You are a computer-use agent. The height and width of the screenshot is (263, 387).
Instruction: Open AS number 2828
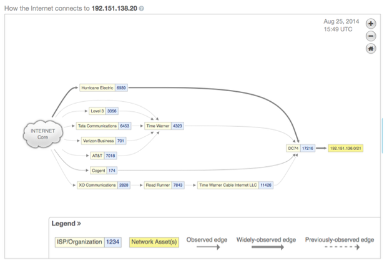click(124, 185)
